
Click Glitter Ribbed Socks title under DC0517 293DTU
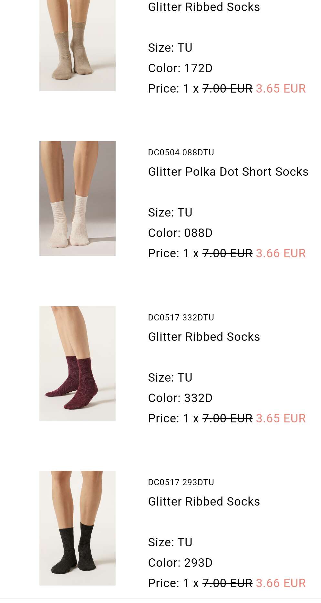tap(204, 501)
